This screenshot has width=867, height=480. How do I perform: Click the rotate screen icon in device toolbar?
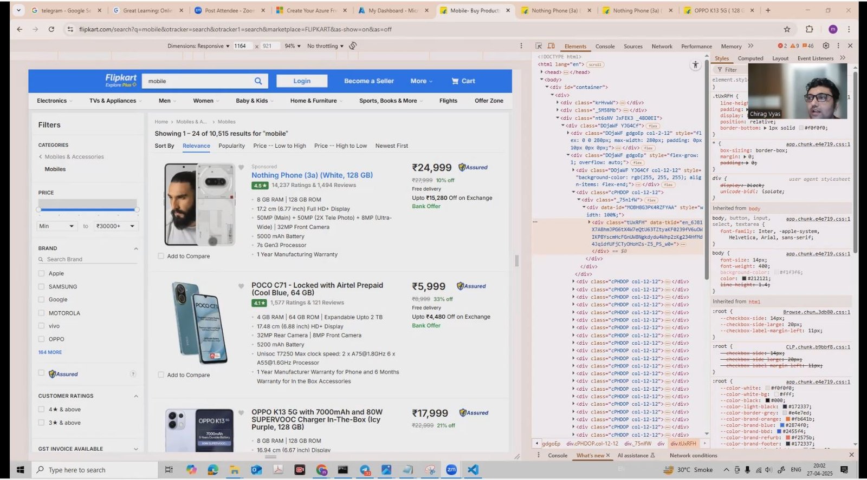(x=353, y=46)
